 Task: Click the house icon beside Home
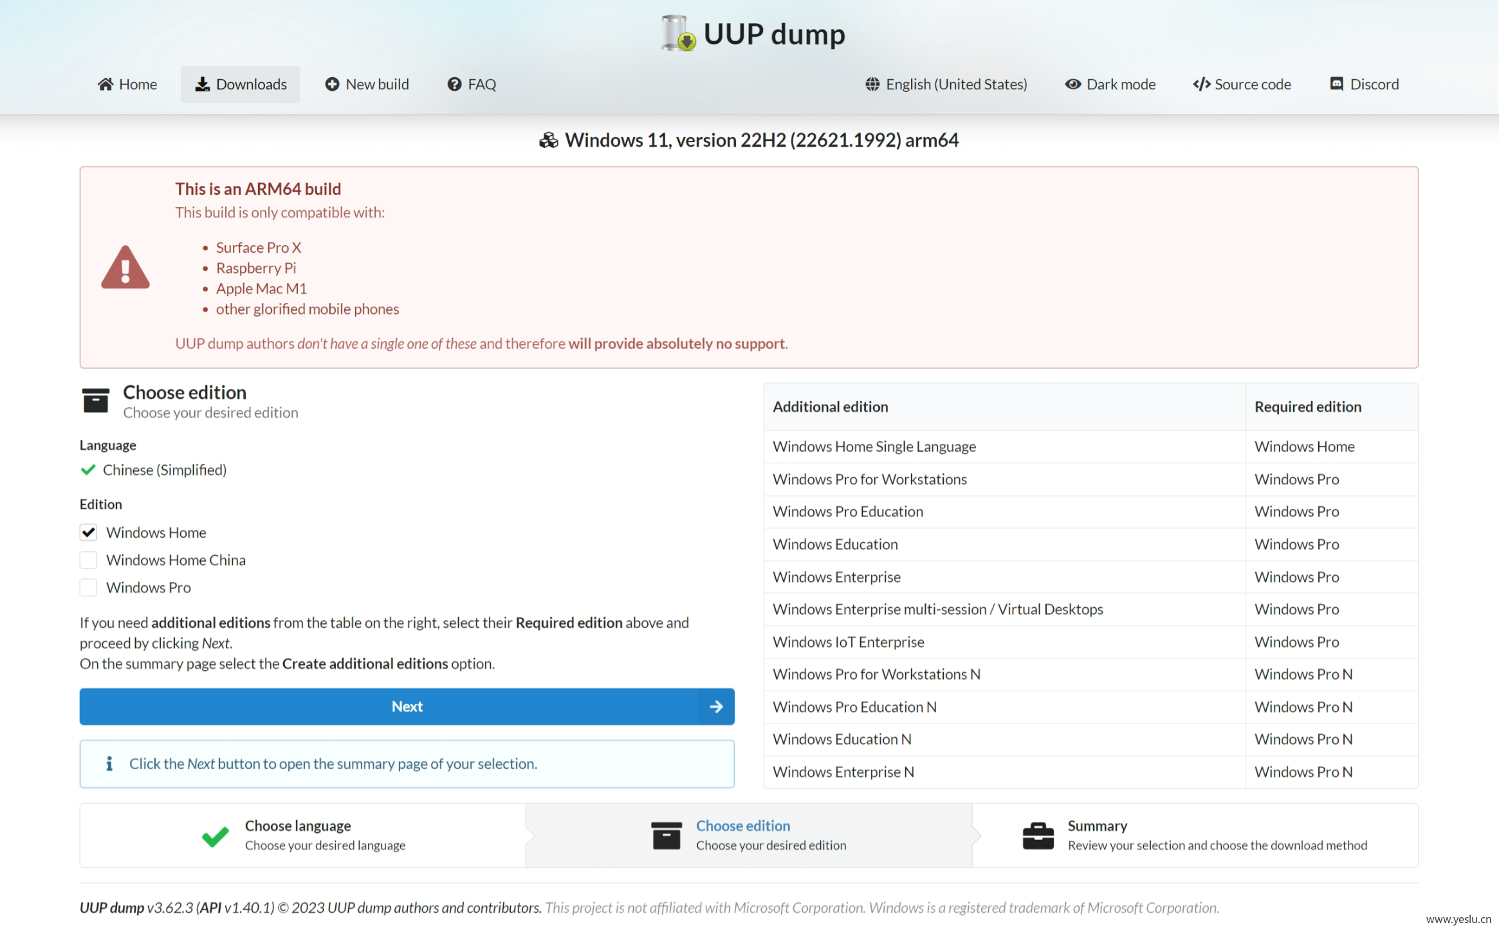(x=106, y=84)
